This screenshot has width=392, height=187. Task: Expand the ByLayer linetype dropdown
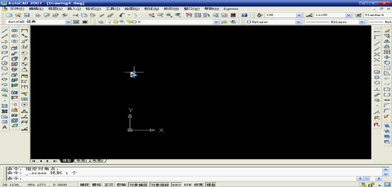click(x=362, y=22)
